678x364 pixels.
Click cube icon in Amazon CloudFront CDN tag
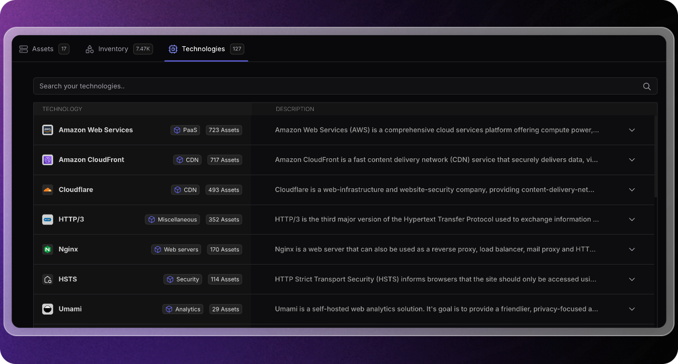pos(180,160)
